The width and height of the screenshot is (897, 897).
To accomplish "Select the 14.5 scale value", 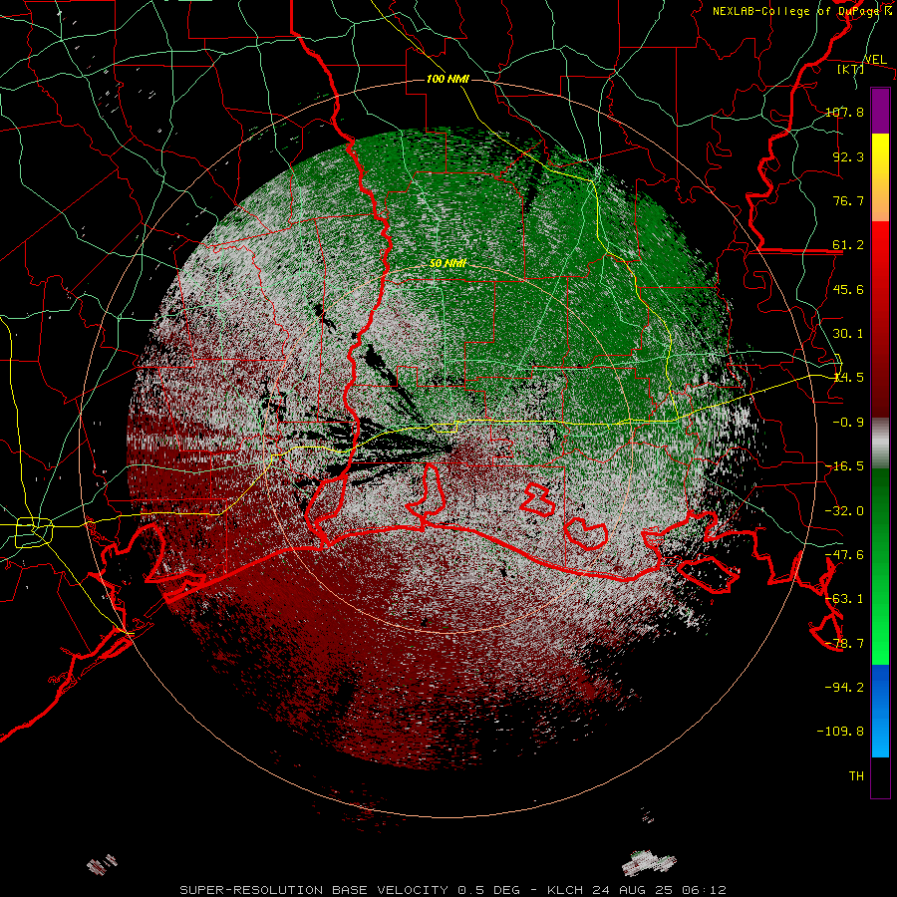I will coord(848,378).
